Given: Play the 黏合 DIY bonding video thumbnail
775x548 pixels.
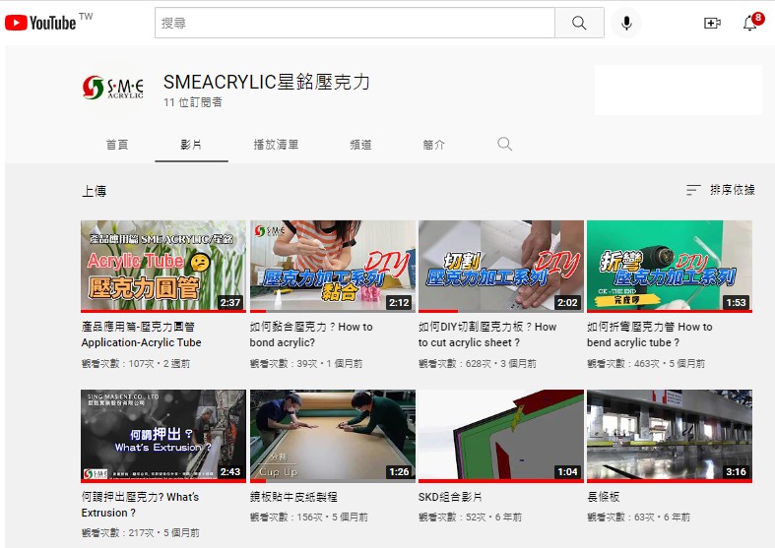Looking at the screenshot, I should pyautogui.click(x=333, y=266).
